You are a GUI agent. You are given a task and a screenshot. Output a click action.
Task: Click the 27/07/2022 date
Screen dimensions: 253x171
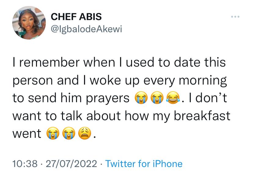71,164
